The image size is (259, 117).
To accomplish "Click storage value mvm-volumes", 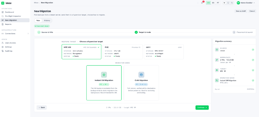I will tap(78, 51).
